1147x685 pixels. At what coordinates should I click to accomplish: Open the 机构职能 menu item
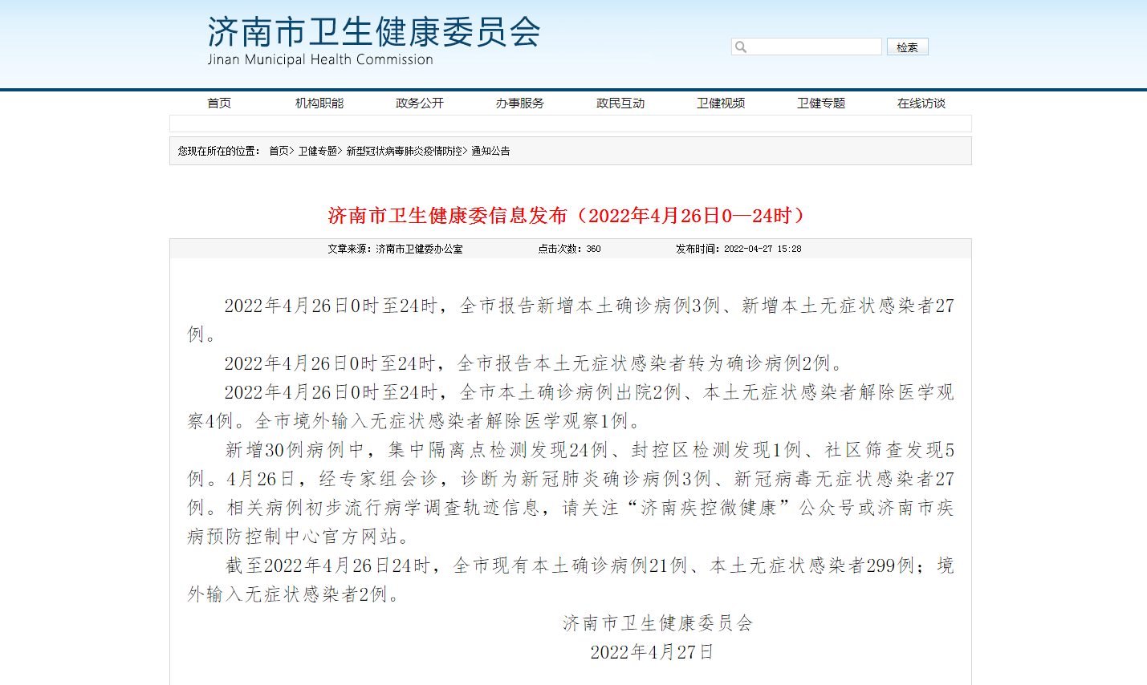(319, 103)
